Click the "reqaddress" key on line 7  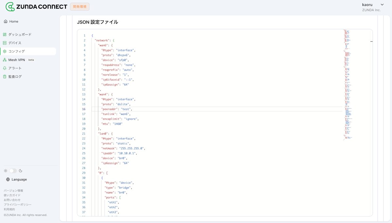click(111, 65)
